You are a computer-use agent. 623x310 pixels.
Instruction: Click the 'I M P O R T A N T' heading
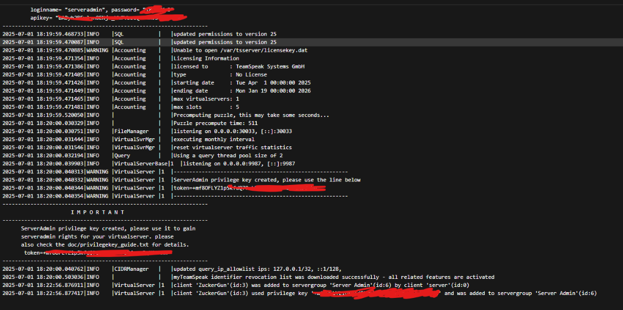97,212
